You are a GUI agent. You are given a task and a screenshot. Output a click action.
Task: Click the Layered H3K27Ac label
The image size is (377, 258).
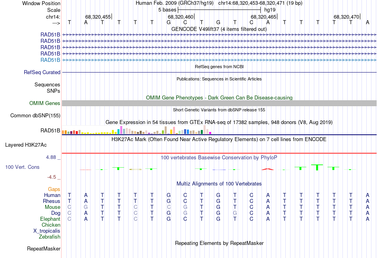26,145
